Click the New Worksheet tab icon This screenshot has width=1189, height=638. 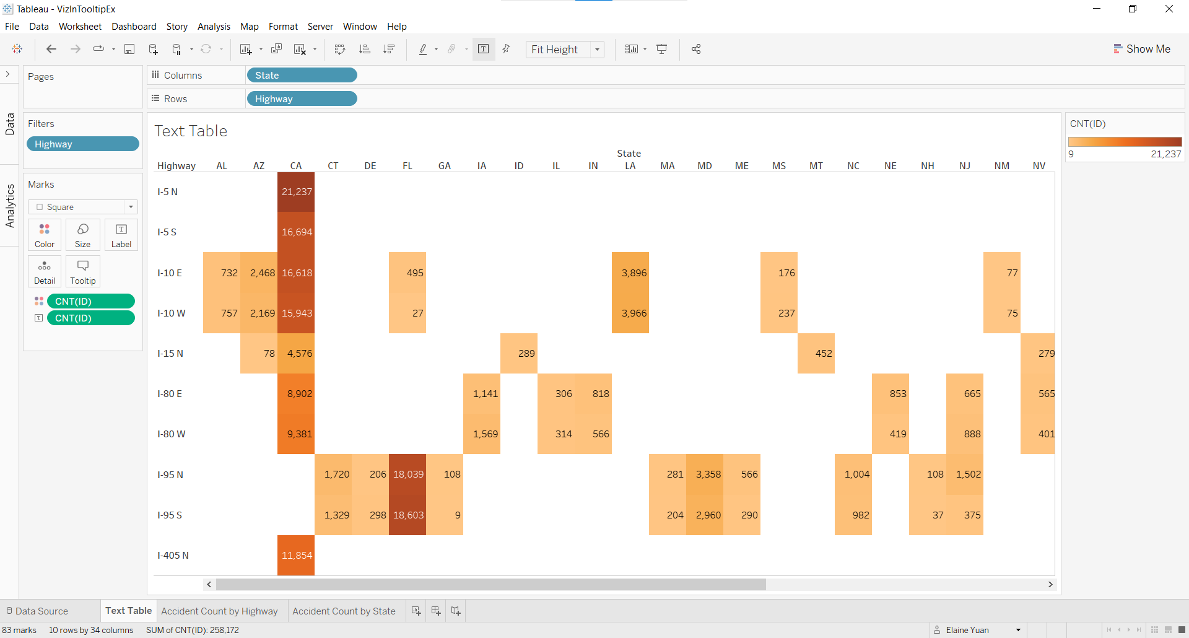tap(416, 611)
